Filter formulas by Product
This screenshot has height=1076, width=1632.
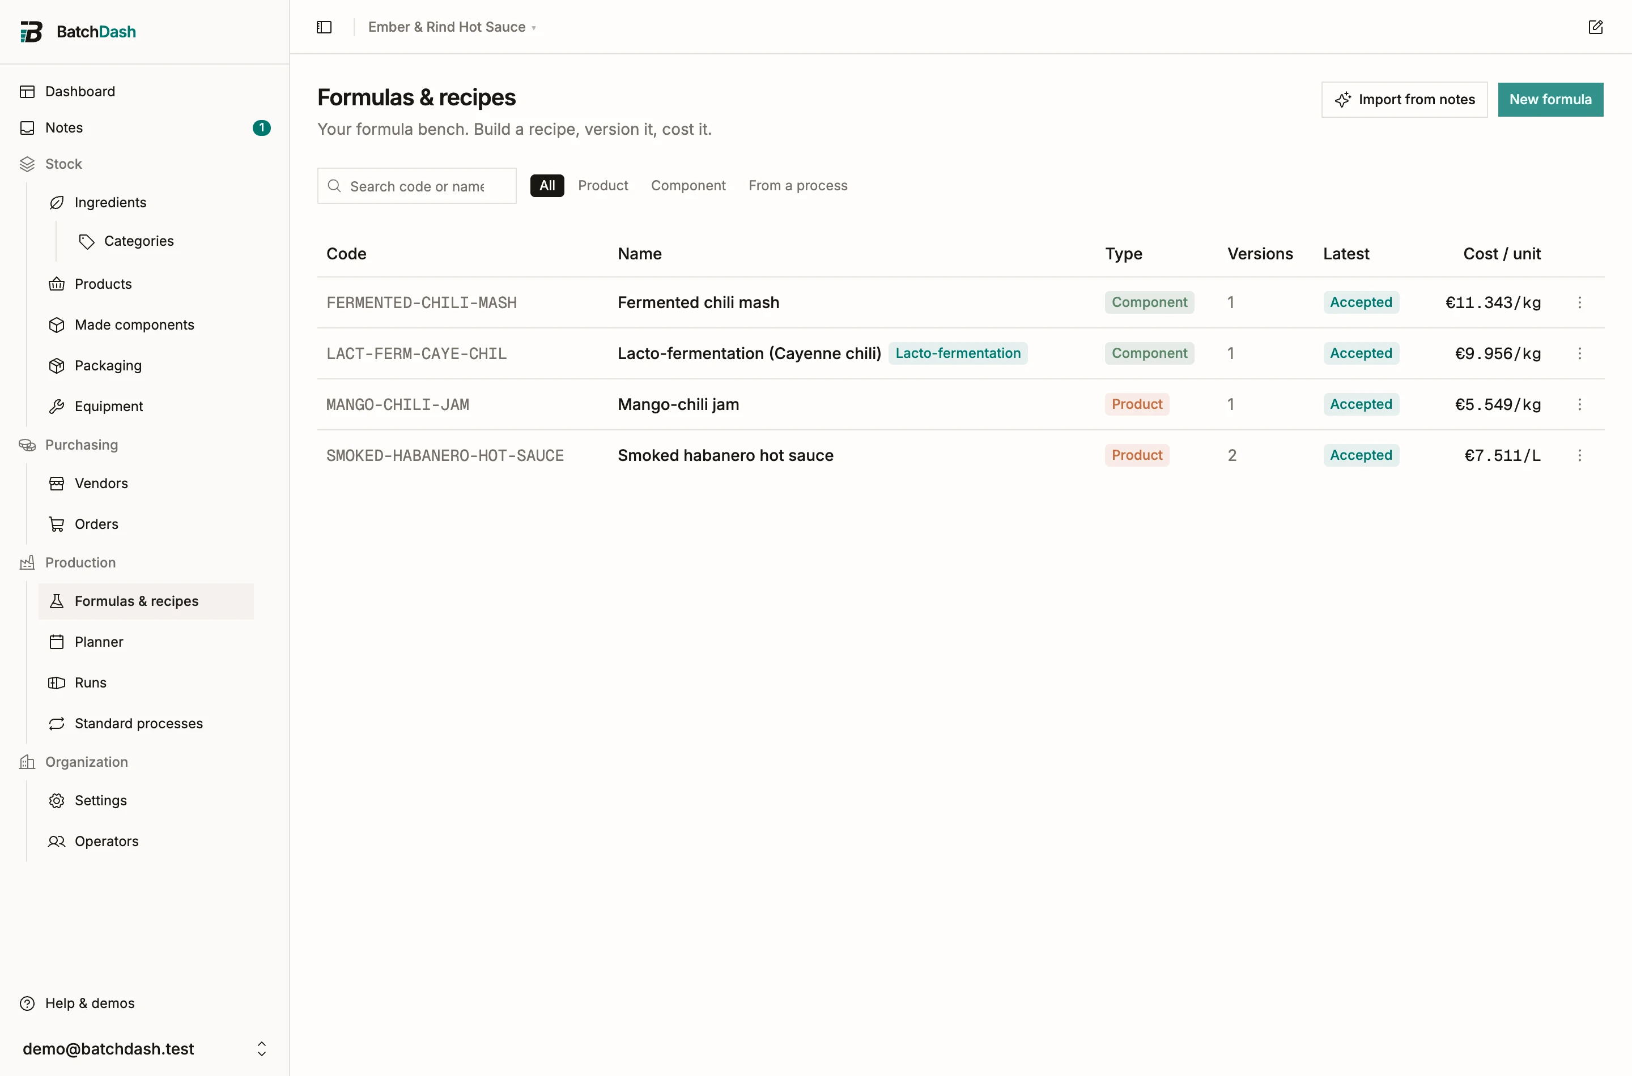(x=603, y=185)
